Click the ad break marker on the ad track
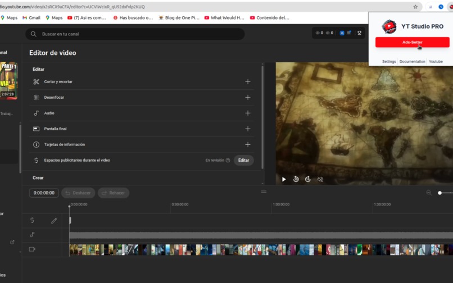453x283 pixels. click(x=70, y=221)
